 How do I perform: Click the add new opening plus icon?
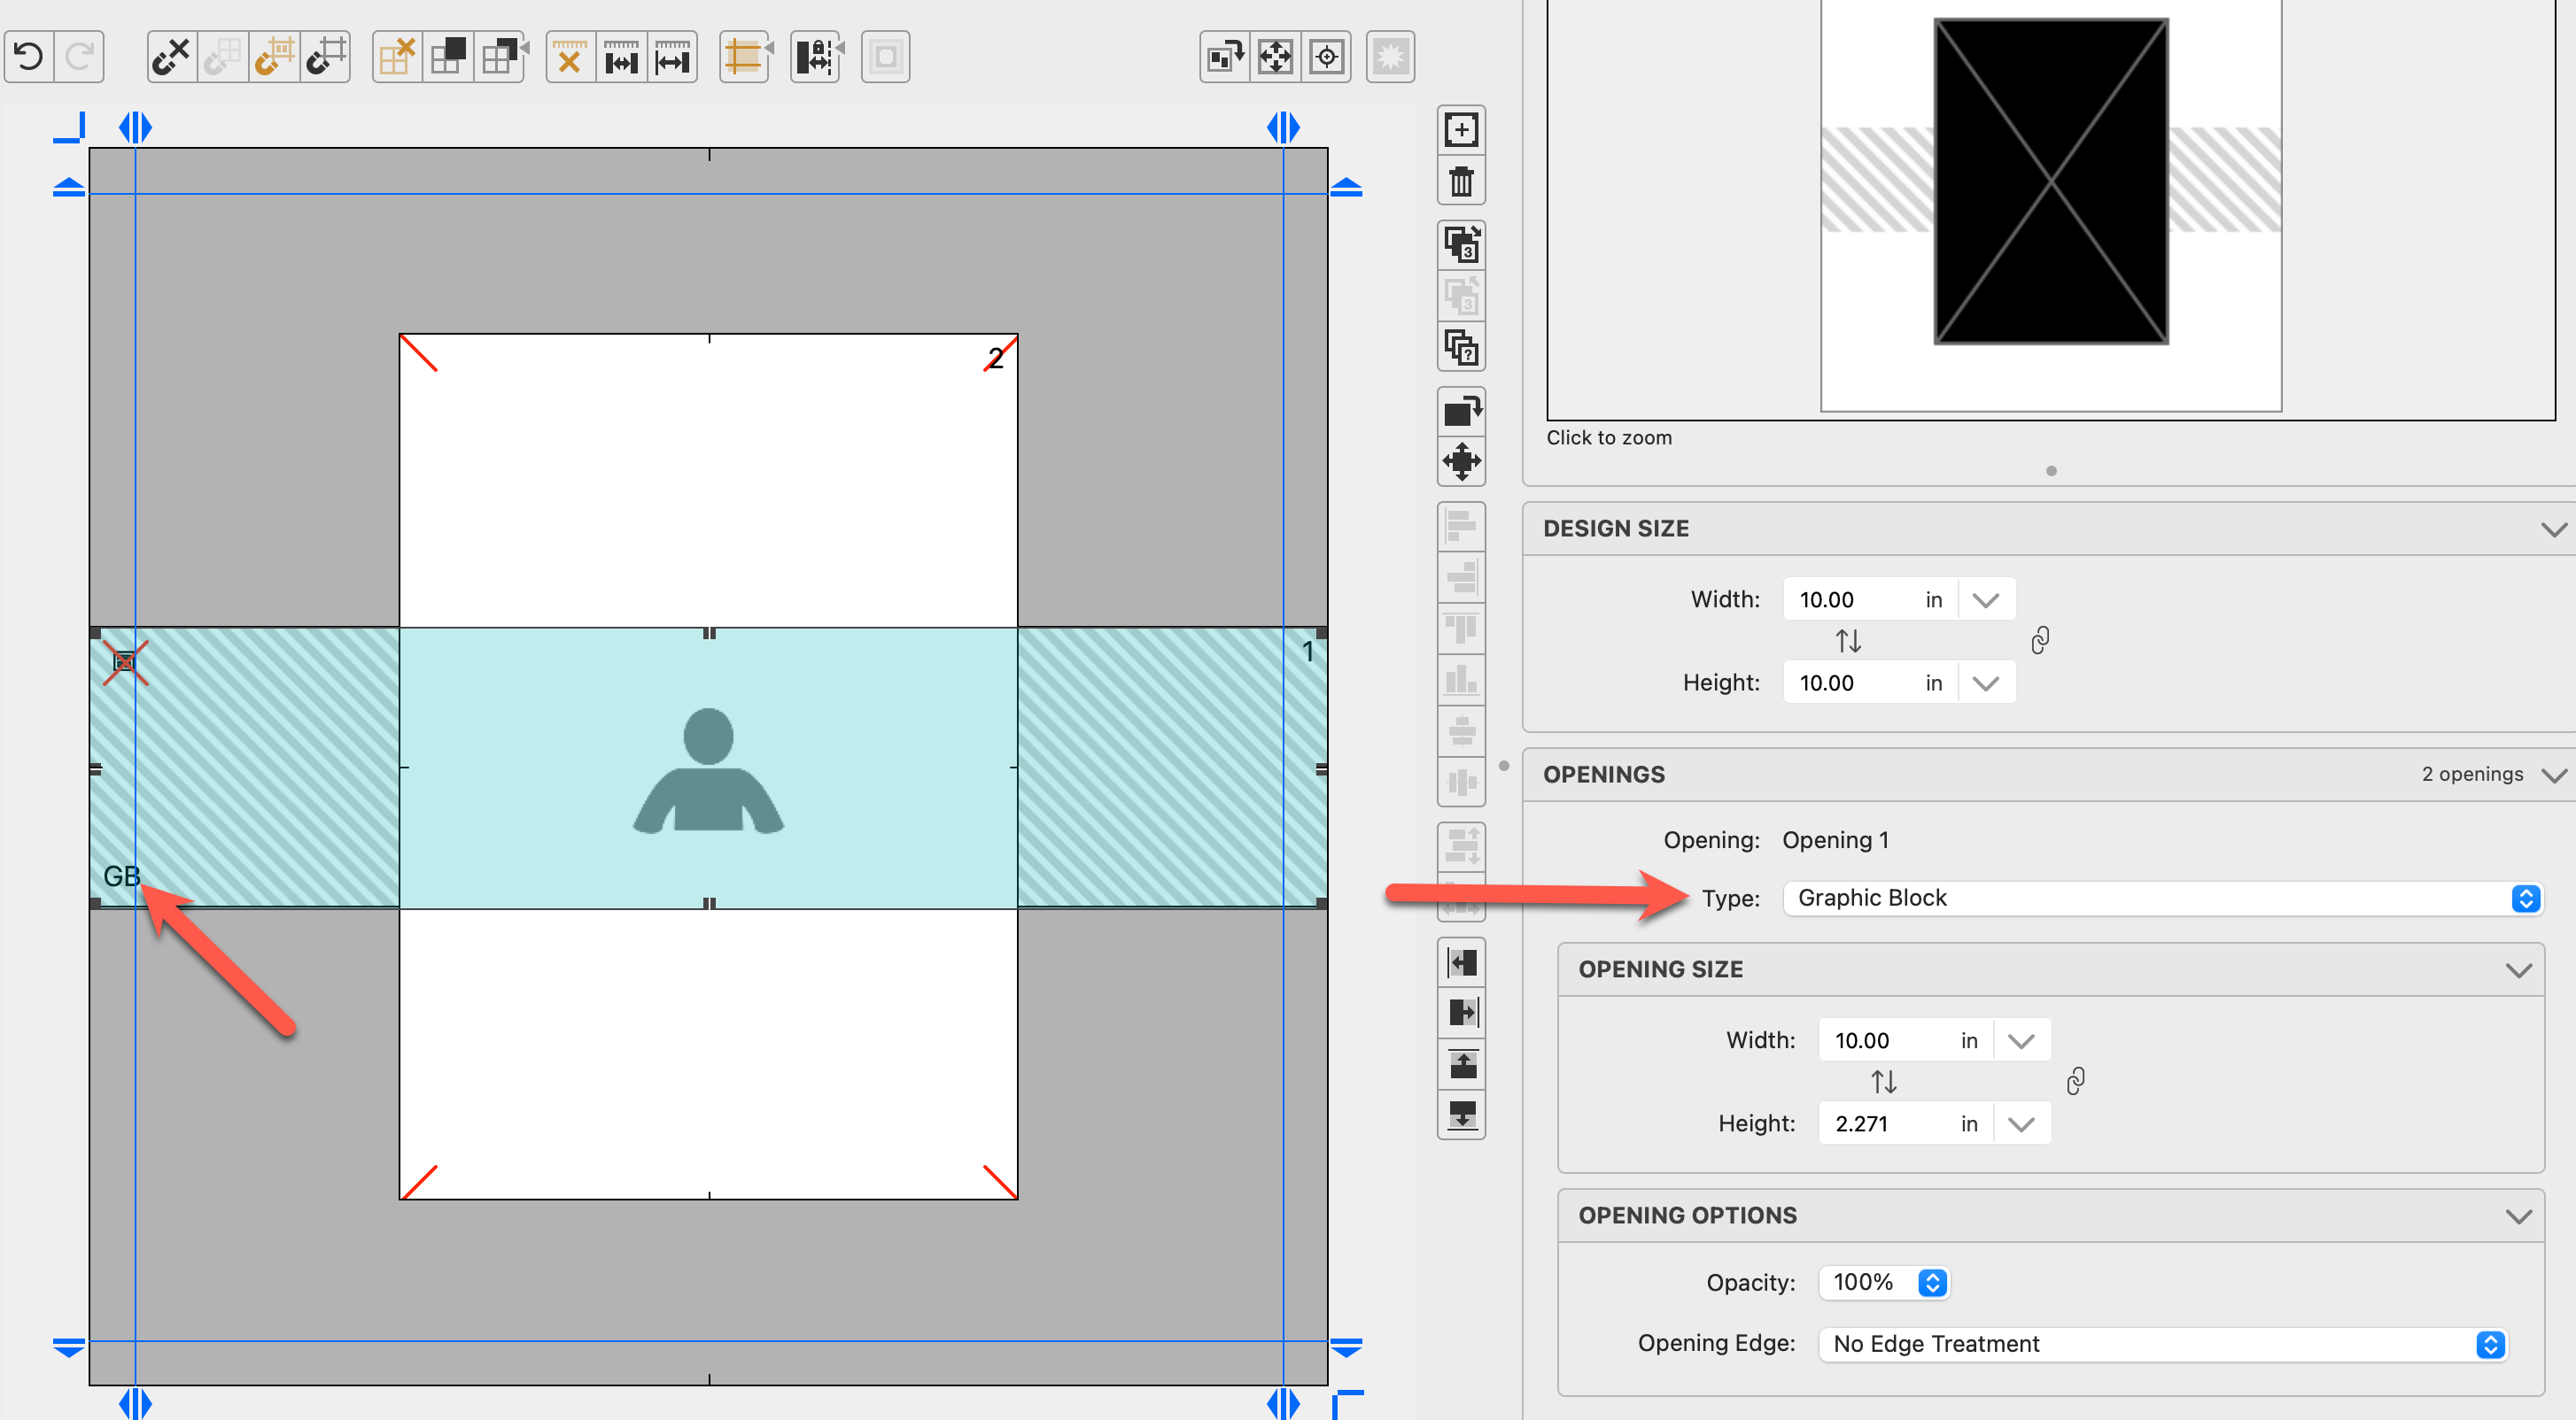click(x=1461, y=130)
